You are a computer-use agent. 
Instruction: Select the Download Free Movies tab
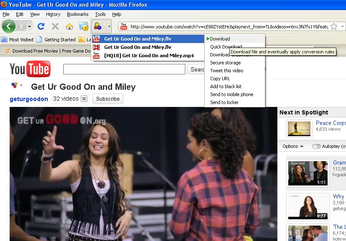(x=47, y=51)
